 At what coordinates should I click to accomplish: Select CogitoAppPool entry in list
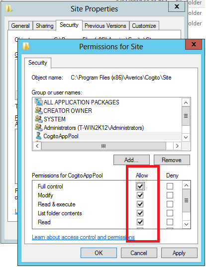click(61, 136)
